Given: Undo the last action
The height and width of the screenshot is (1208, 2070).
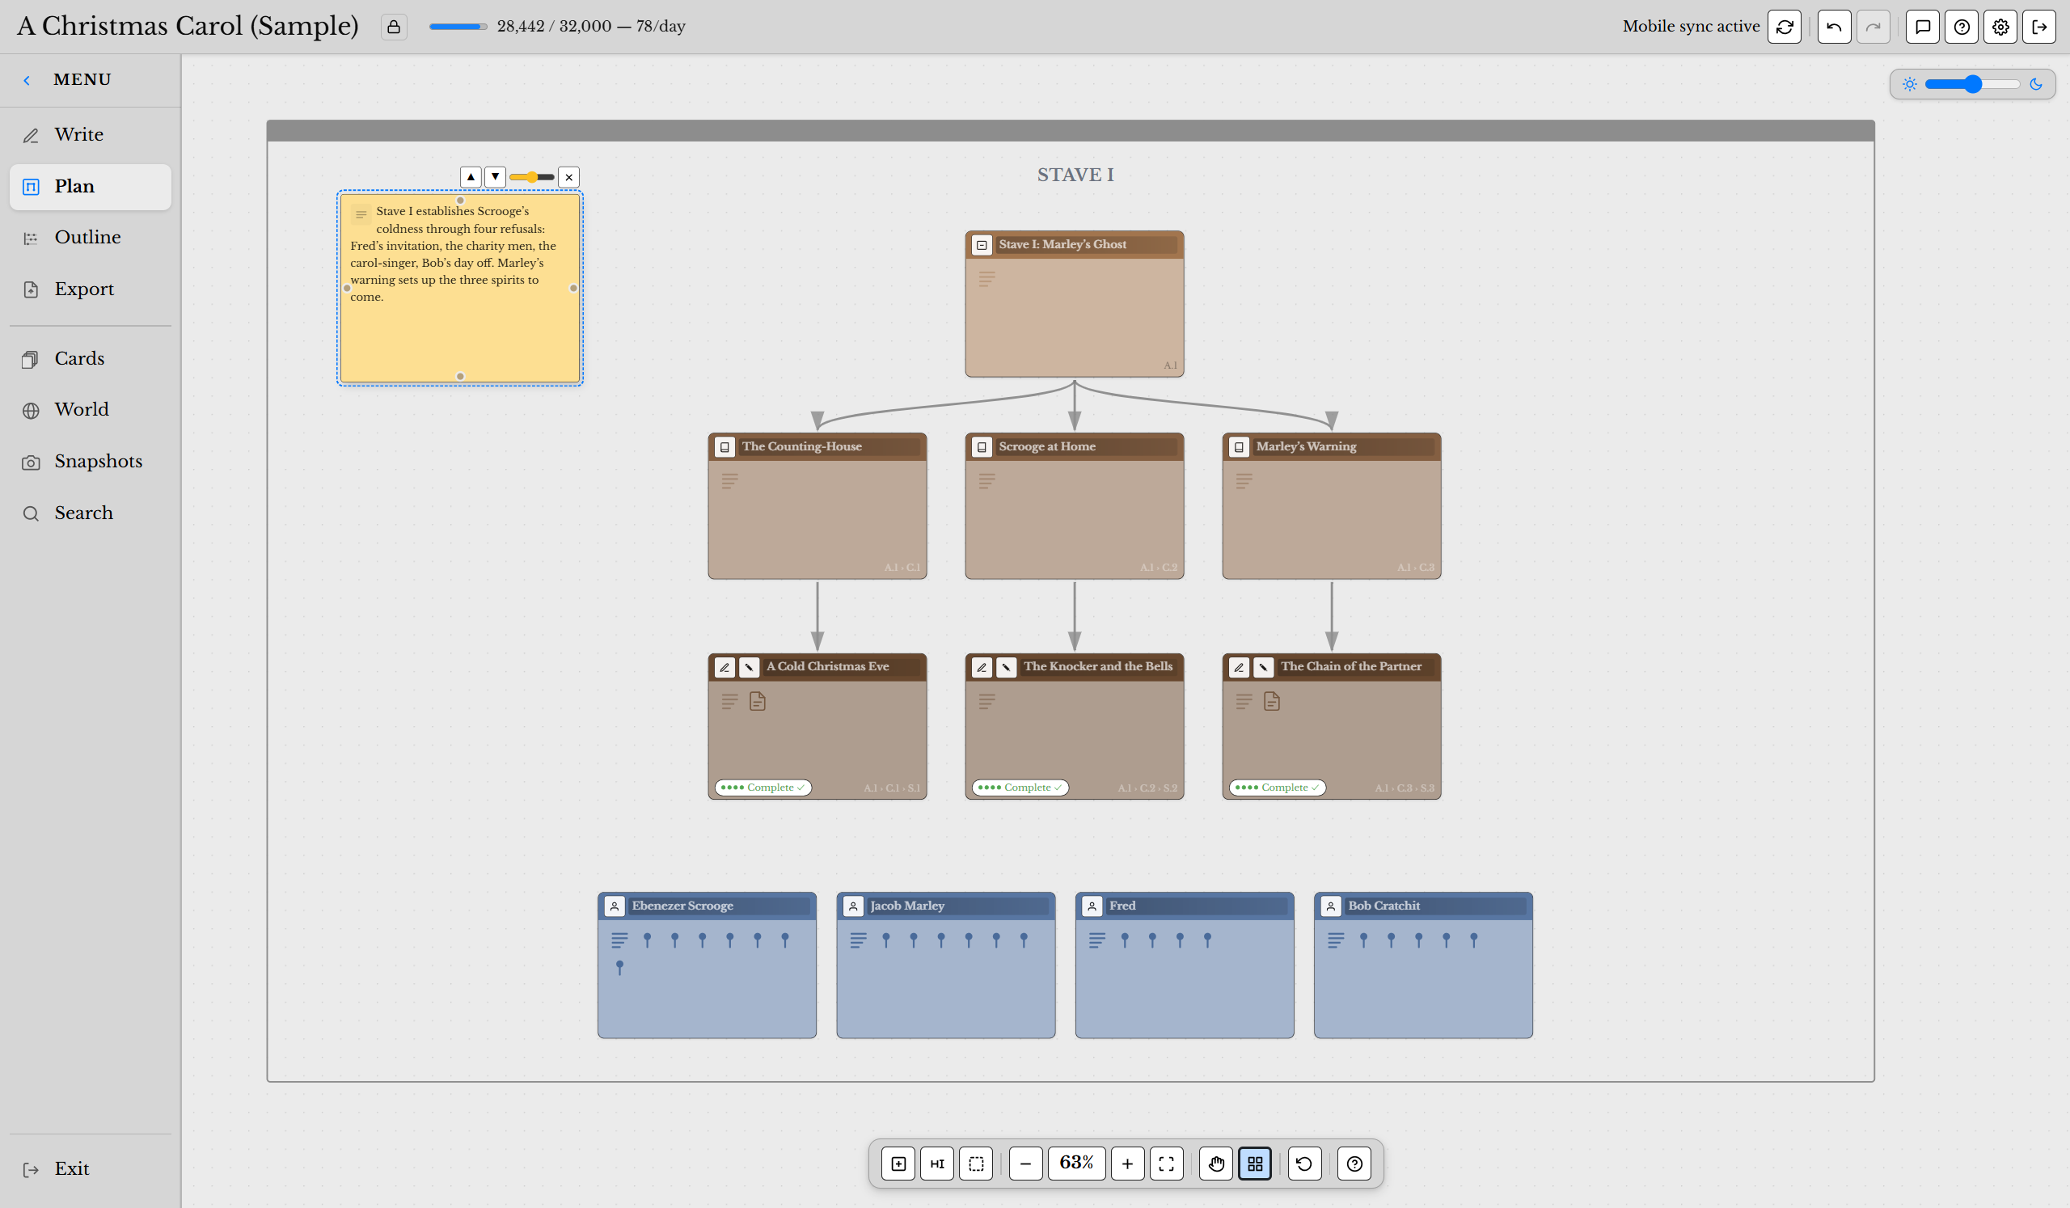Looking at the screenshot, I should pyautogui.click(x=1833, y=27).
